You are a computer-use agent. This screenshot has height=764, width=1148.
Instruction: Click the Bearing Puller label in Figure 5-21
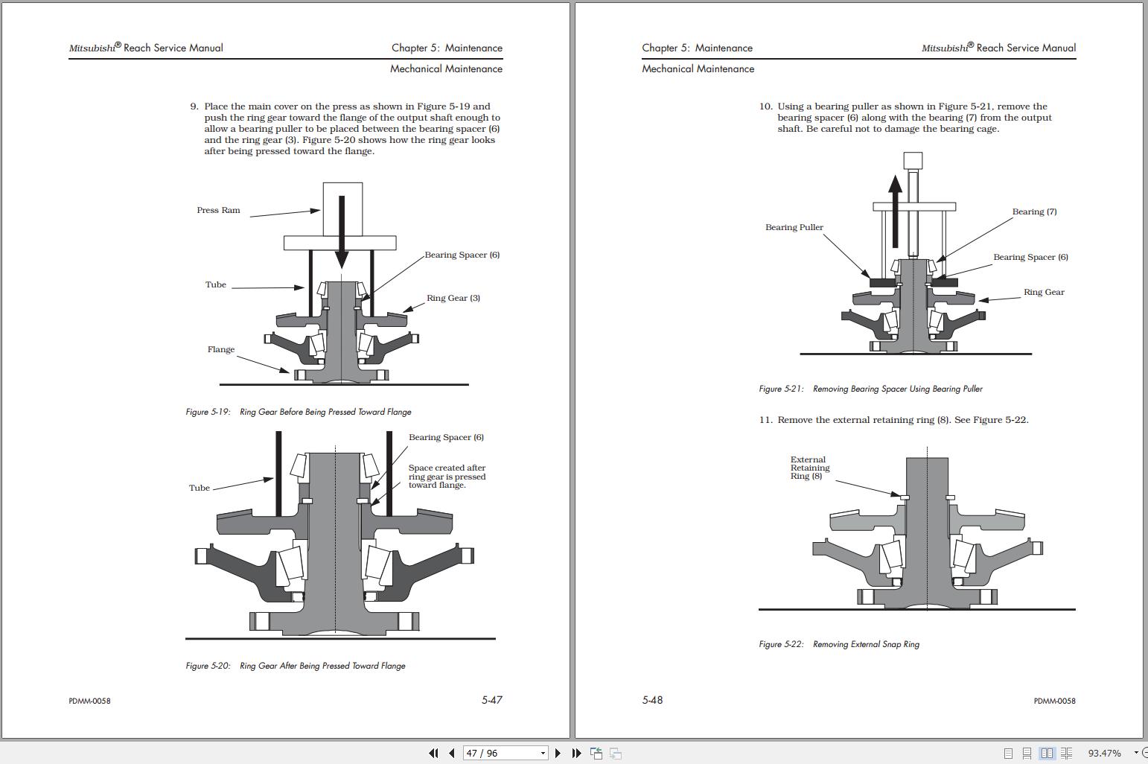(x=794, y=227)
